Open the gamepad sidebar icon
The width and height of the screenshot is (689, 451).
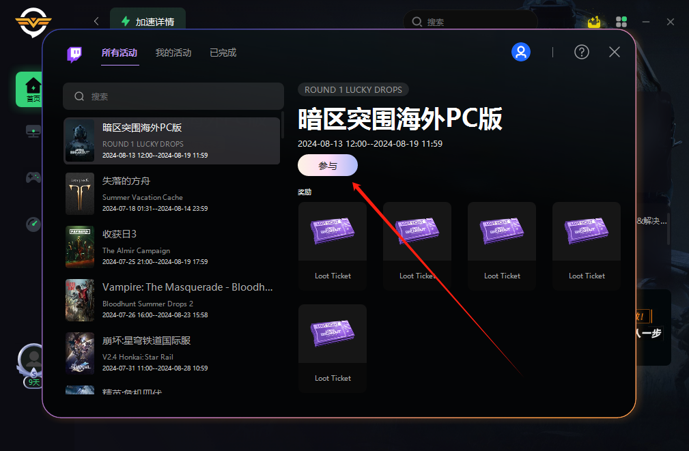click(33, 177)
